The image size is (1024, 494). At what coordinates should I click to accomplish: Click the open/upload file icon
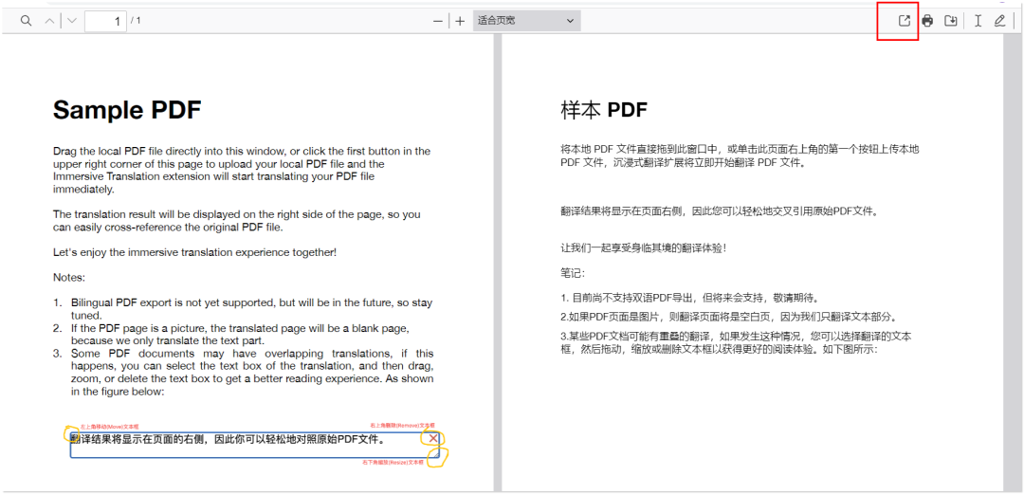tap(904, 21)
